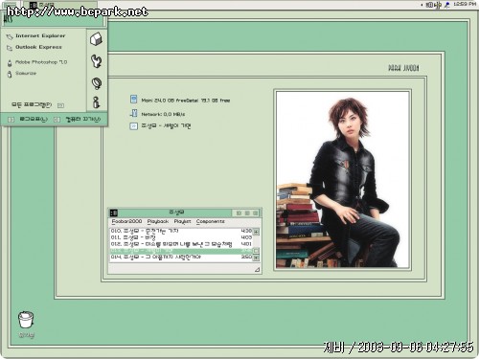Launch Outlook Express from the start menu
Viewport: 479px width, 359px height.
click(38, 47)
